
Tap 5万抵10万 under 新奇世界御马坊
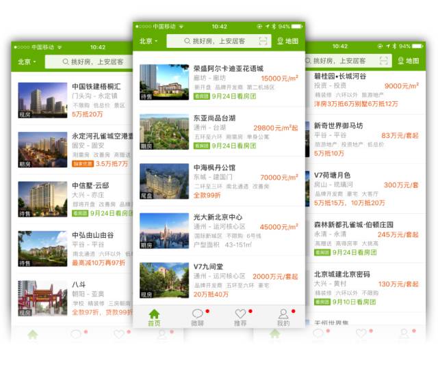(329, 154)
